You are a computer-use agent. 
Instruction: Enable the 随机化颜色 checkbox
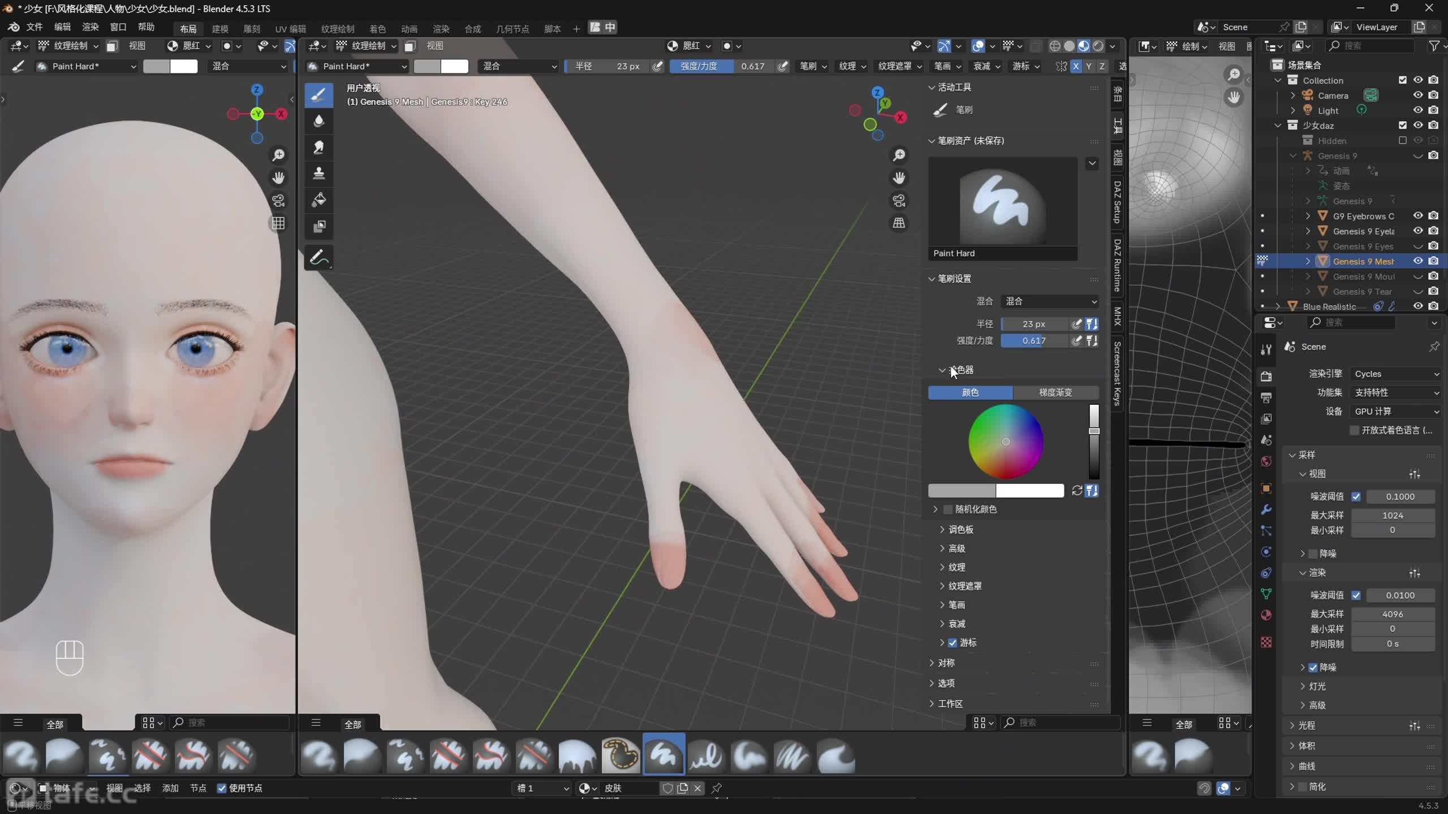pyautogui.click(x=948, y=509)
